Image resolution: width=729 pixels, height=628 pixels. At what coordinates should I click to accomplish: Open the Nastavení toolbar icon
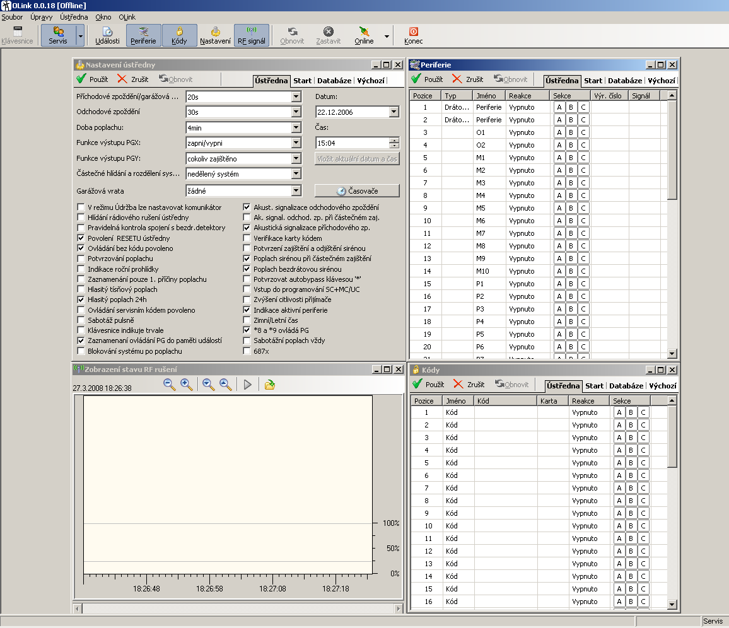coord(215,35)
